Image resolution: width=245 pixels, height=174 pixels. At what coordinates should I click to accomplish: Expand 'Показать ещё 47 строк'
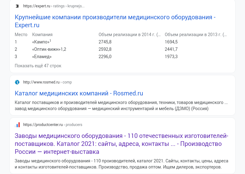pos(38,66)
